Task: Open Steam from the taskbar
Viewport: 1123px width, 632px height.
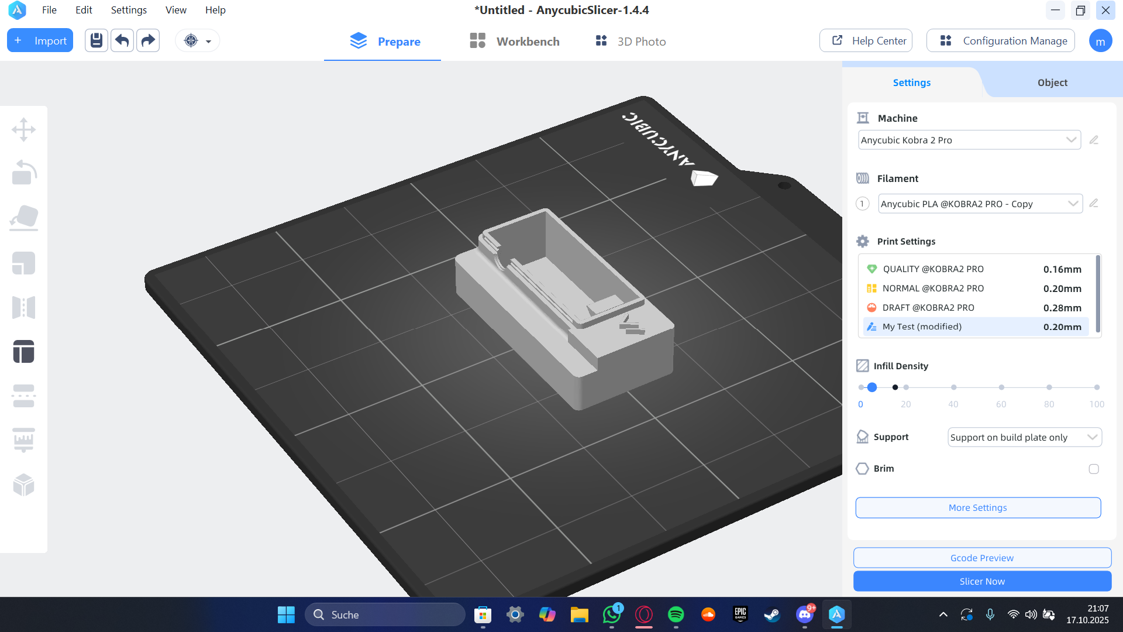Action: (x=772, y=614)
